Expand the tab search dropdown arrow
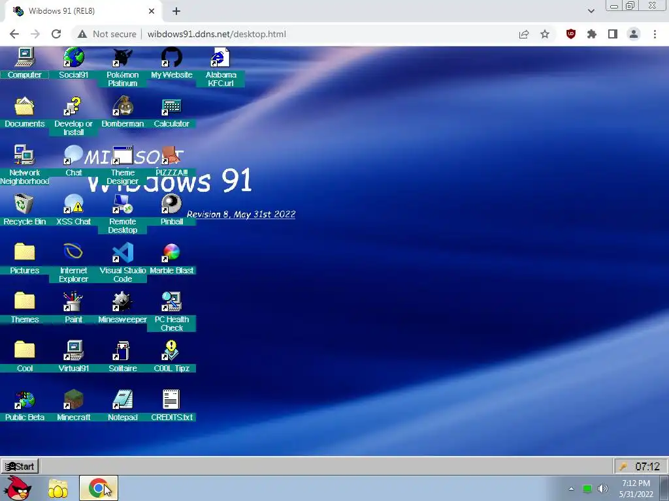669x501 pixels. click(591, 11)
